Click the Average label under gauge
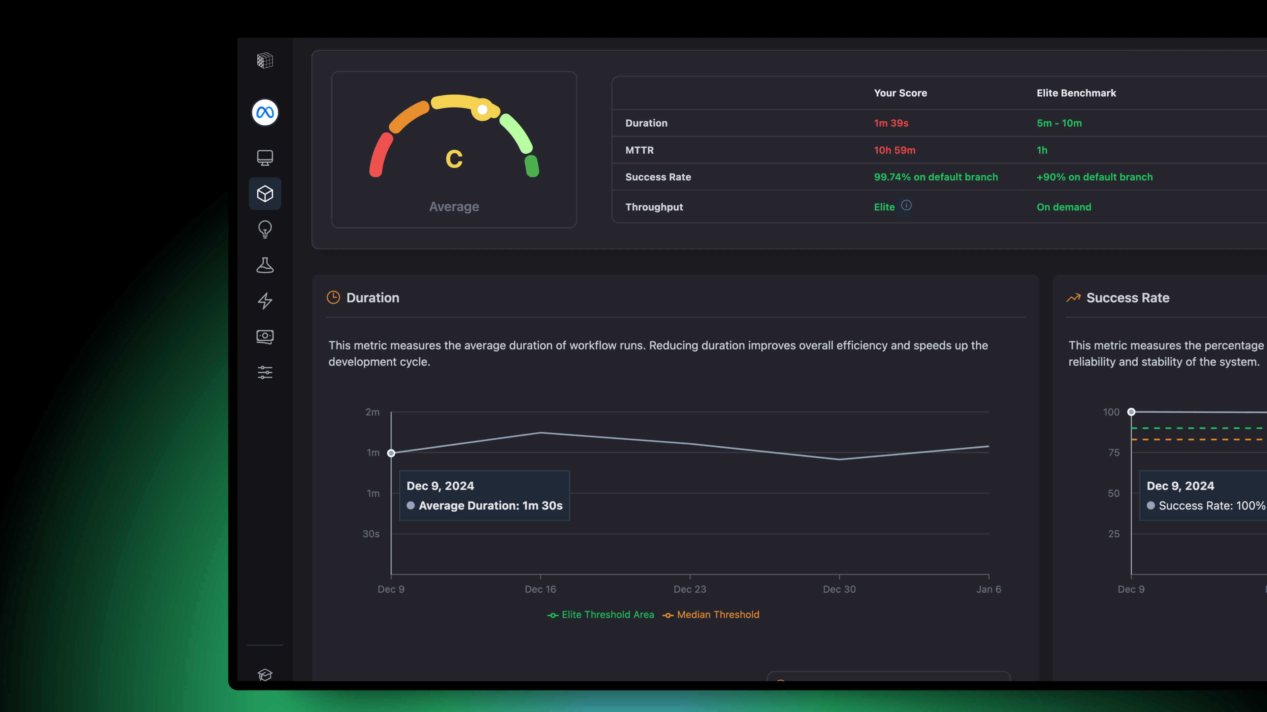This screenshot has width=1267, height=712. pos(454,206)
